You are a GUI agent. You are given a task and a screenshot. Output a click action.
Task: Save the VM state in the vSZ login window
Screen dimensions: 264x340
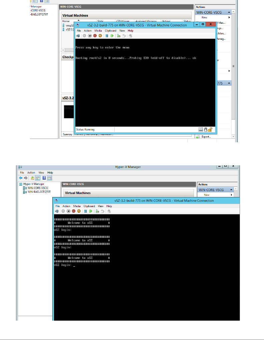tap(79, 211)
